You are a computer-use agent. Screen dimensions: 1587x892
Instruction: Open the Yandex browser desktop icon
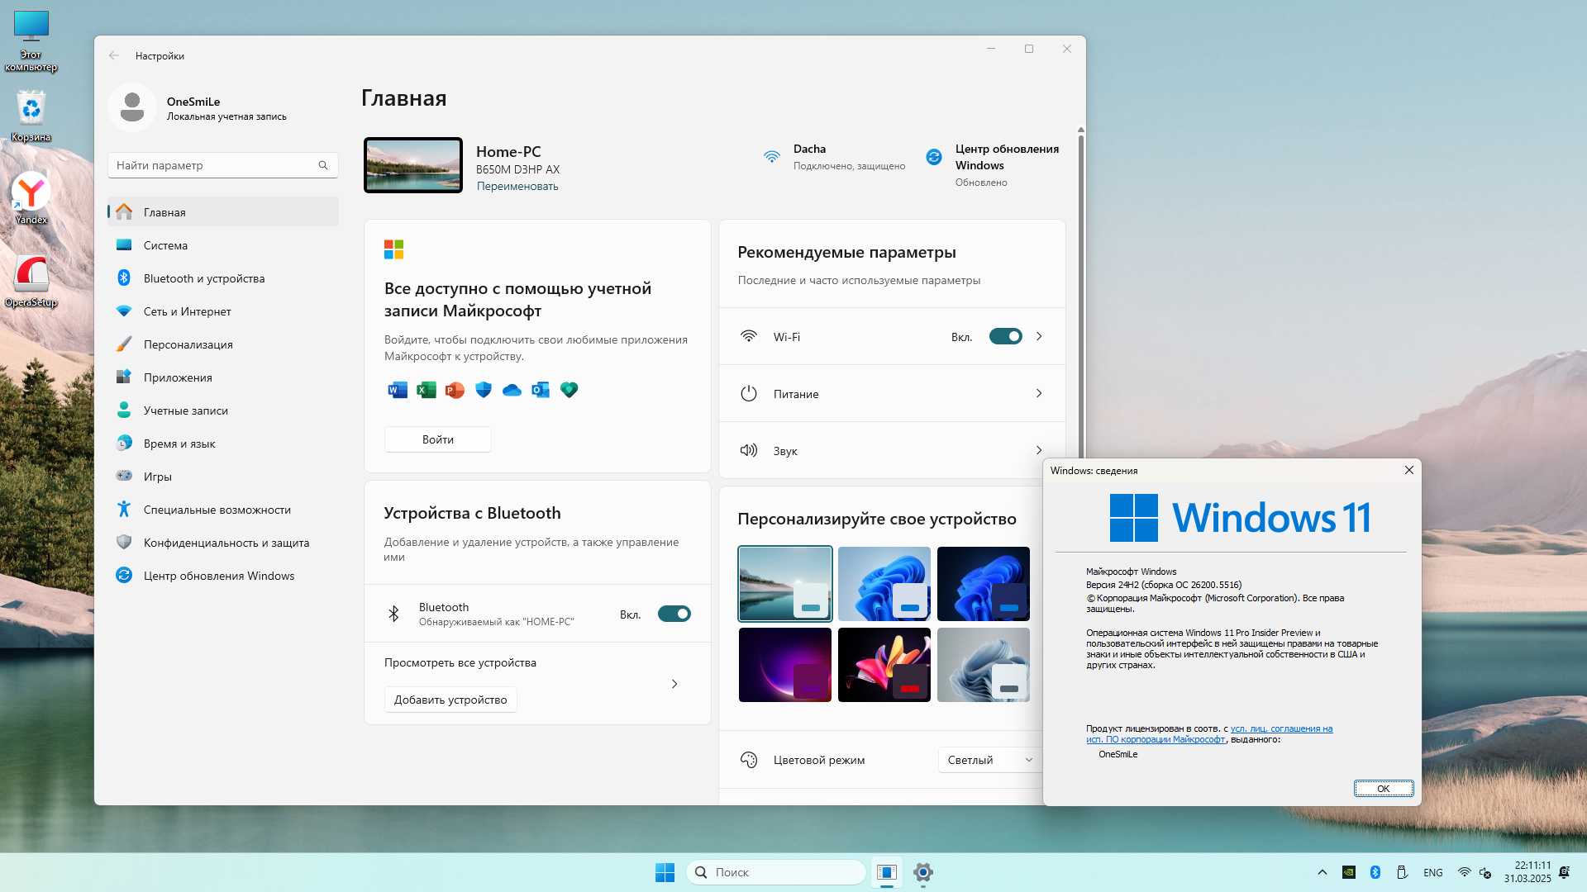click(31, 197)
